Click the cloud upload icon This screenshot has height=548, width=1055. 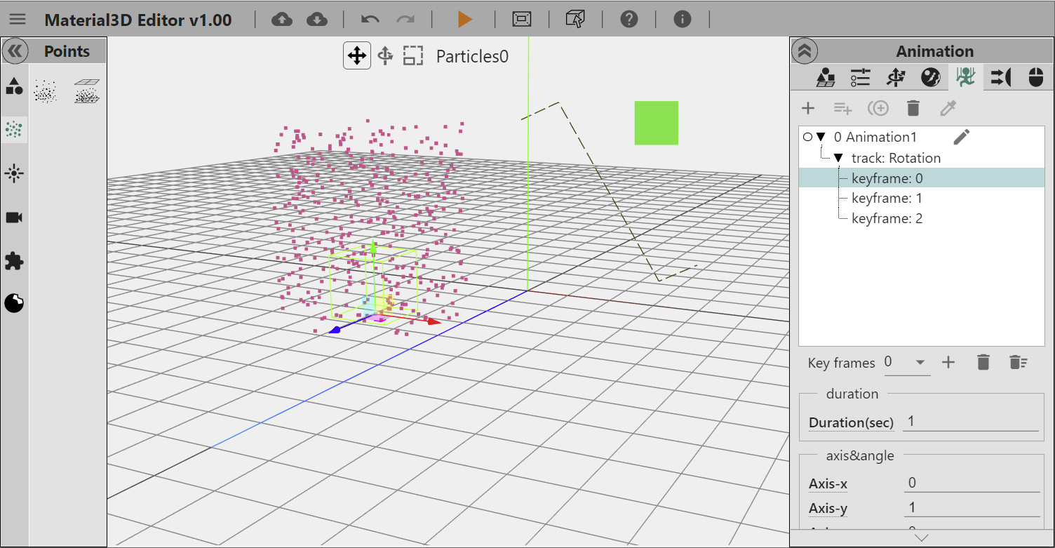282,20
